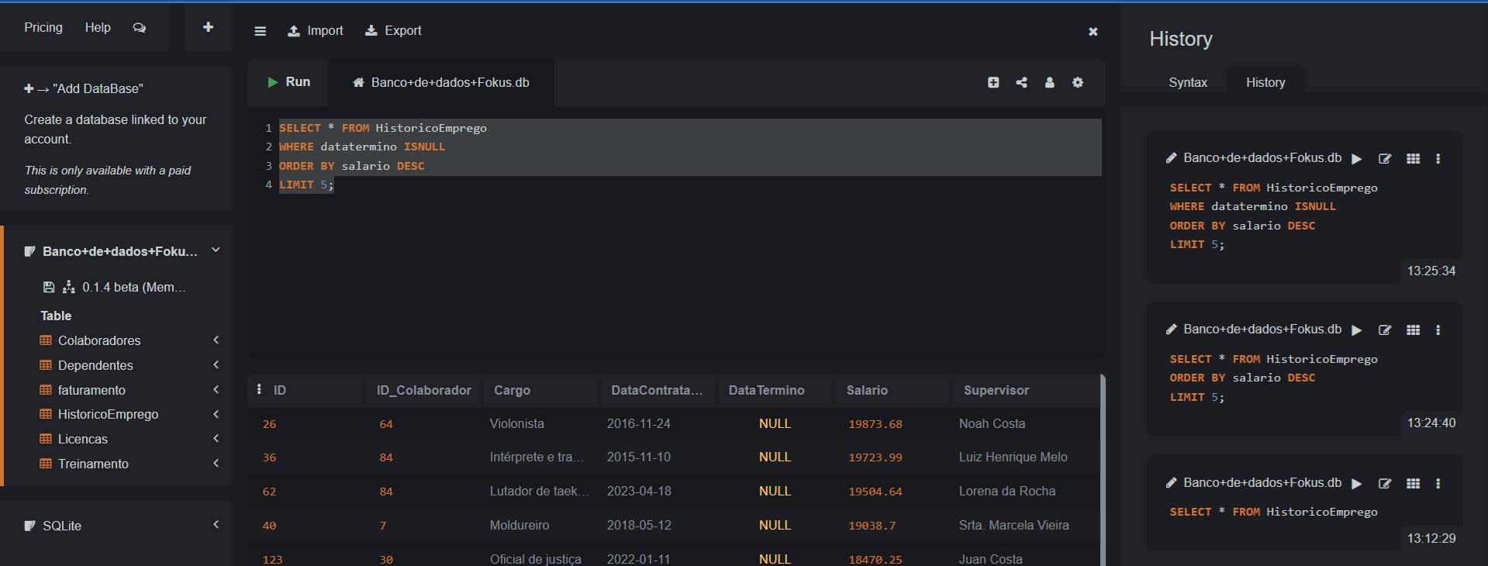
Task: Click the add-tab plus square icon in toolbar
Action: tap(993, 82)
